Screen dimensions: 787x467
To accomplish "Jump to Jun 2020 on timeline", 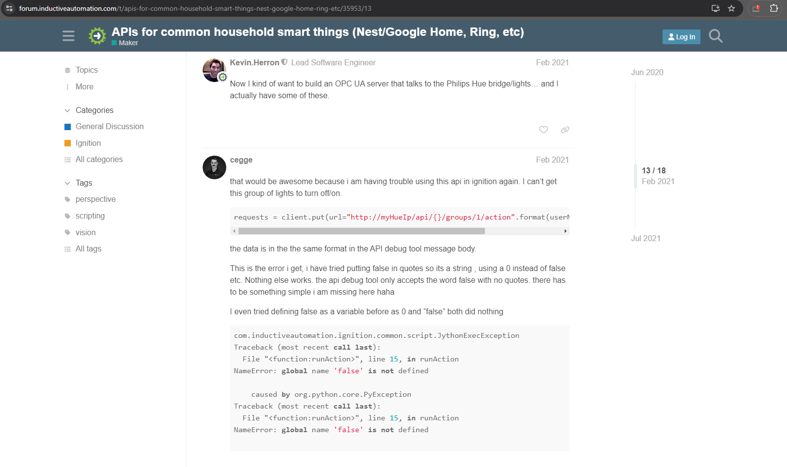I will pyautogui.click(x=647, y=72).
